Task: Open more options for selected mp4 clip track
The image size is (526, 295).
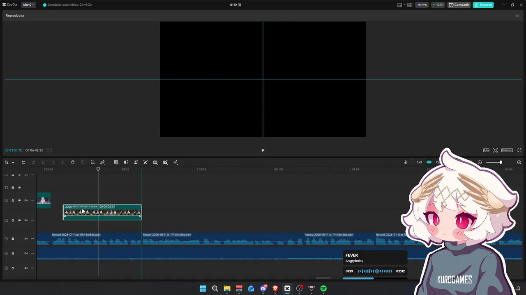Action: [x=32, y=220]
